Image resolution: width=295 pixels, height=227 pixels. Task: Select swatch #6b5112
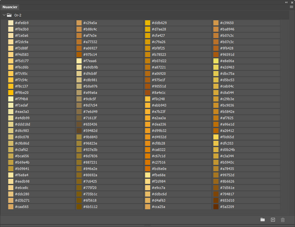pyautogui.click(x=79, y=207)
